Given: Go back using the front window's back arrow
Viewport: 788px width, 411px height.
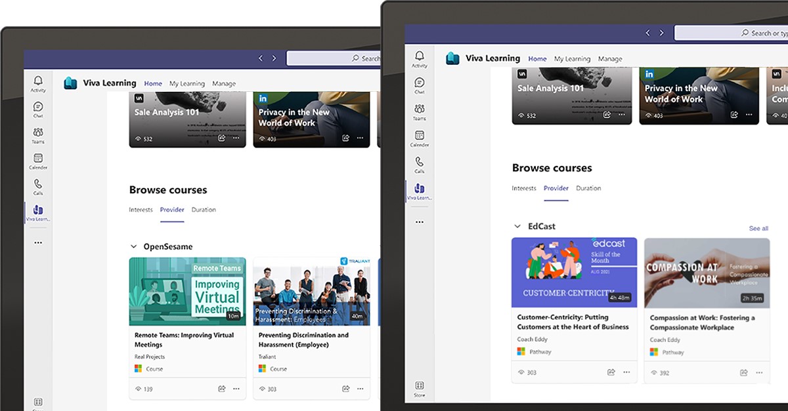Looking at the screenshot, I should (647, 33).
